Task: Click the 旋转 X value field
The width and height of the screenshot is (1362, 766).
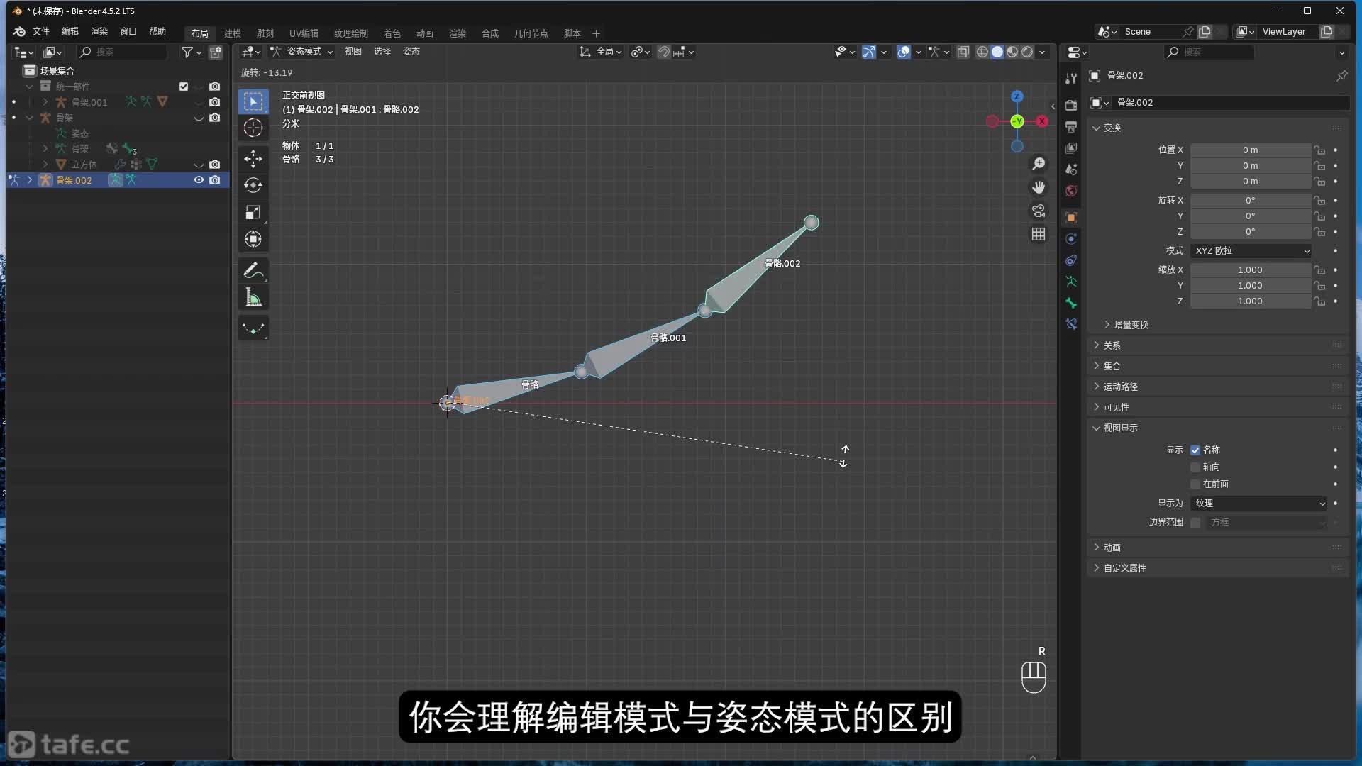Action: point(1250,201)
